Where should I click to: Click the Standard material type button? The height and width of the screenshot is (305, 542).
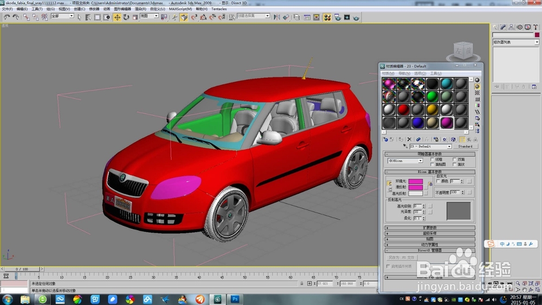pos(465,147)
